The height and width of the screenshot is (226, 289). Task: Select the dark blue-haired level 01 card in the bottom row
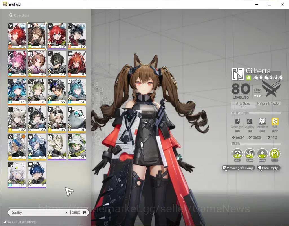coord(37,175)
